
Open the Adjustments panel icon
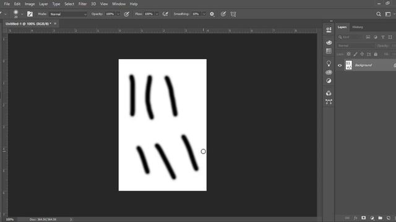pyautogui.click(x=329, y=81)
